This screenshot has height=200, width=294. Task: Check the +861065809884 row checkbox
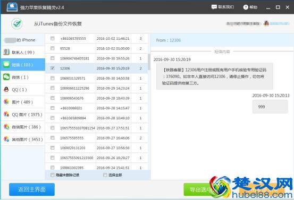click(x=53, y=118)
